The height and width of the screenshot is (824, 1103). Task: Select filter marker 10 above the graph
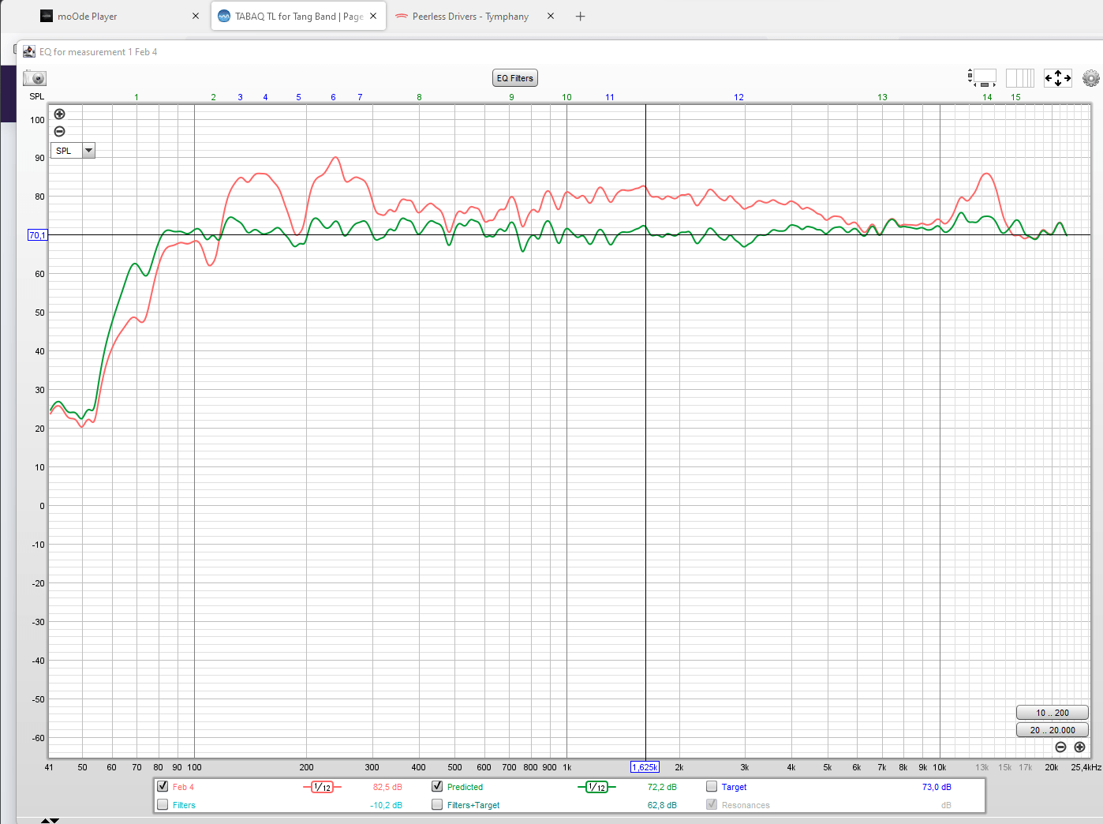tap(566, 97)
